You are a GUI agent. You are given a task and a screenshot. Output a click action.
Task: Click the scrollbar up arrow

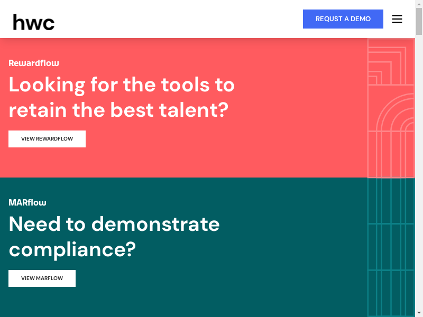[x=419, y=4]
